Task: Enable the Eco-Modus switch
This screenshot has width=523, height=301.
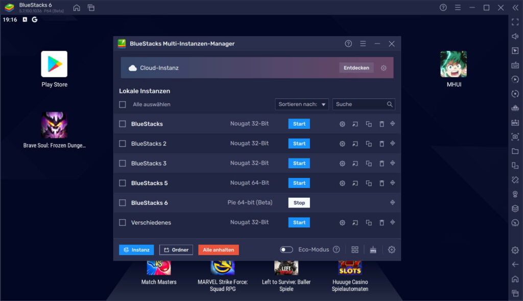Action: [287, 249]
